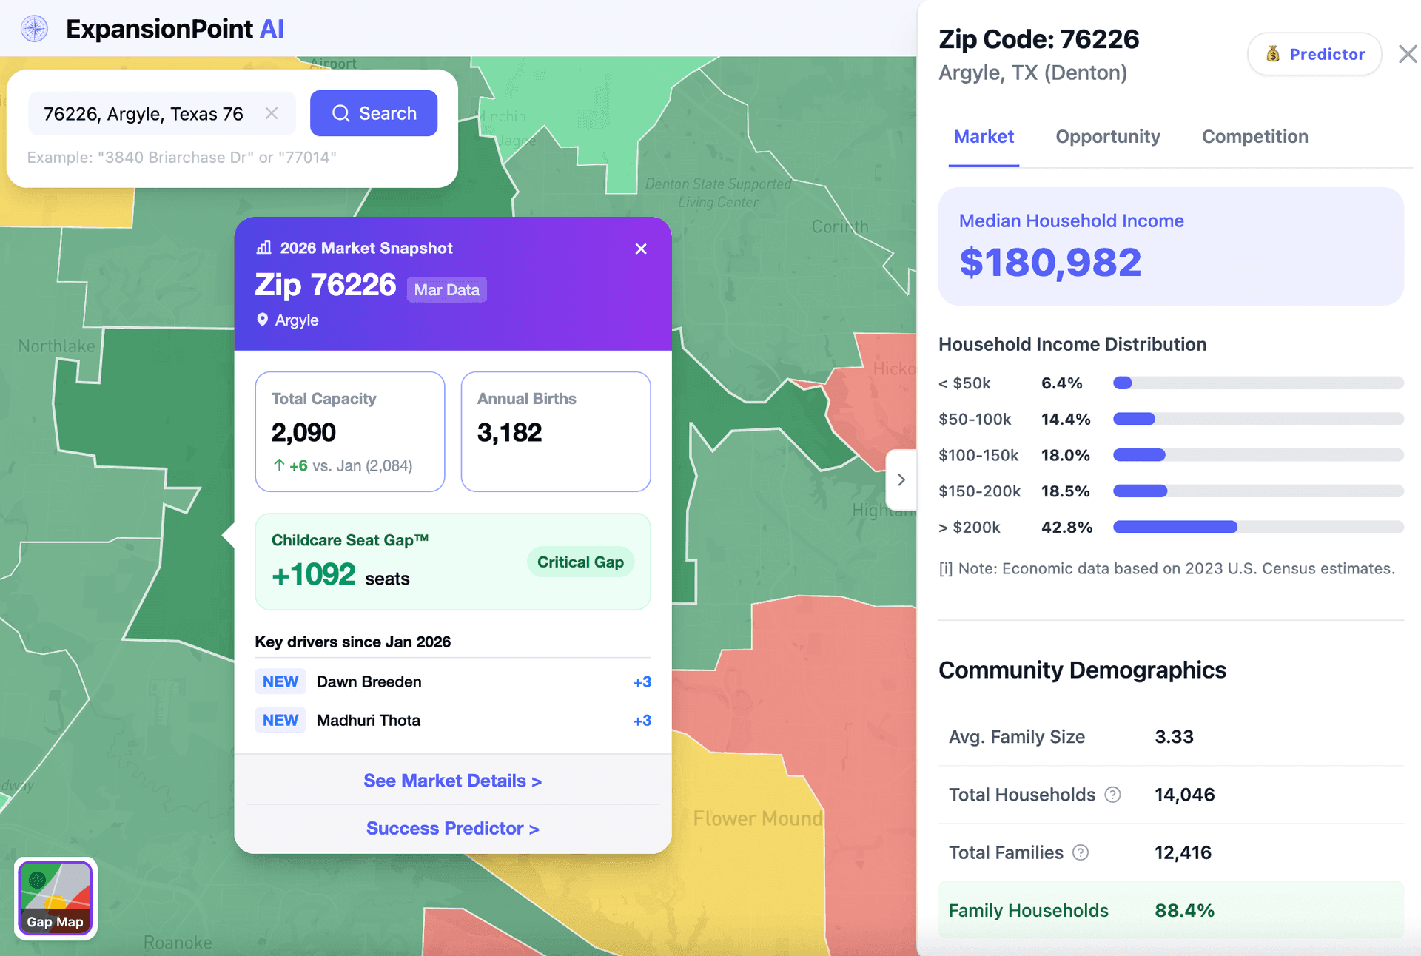Open the Predictor money bag button

click(x=1314, y=54)
